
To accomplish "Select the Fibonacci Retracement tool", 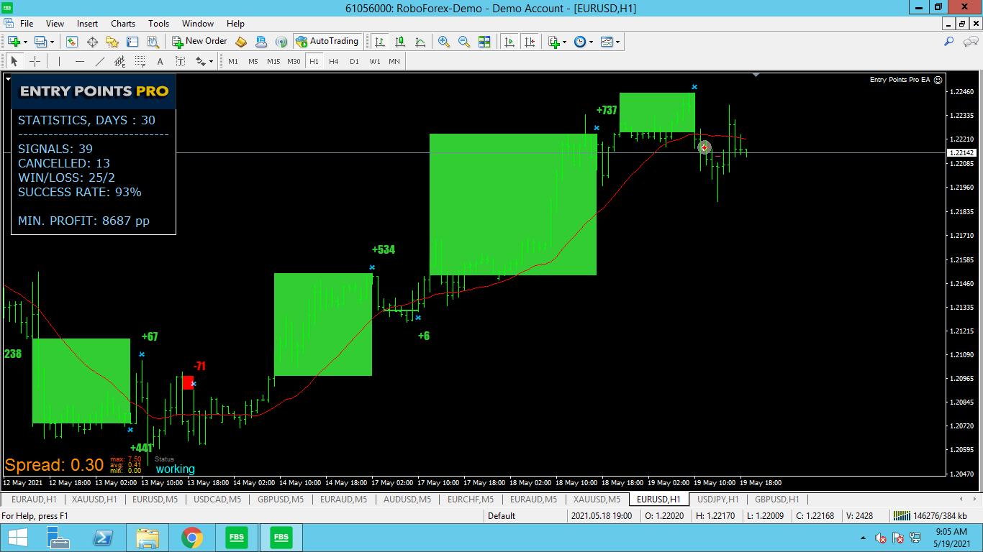I will coord(140,61).
